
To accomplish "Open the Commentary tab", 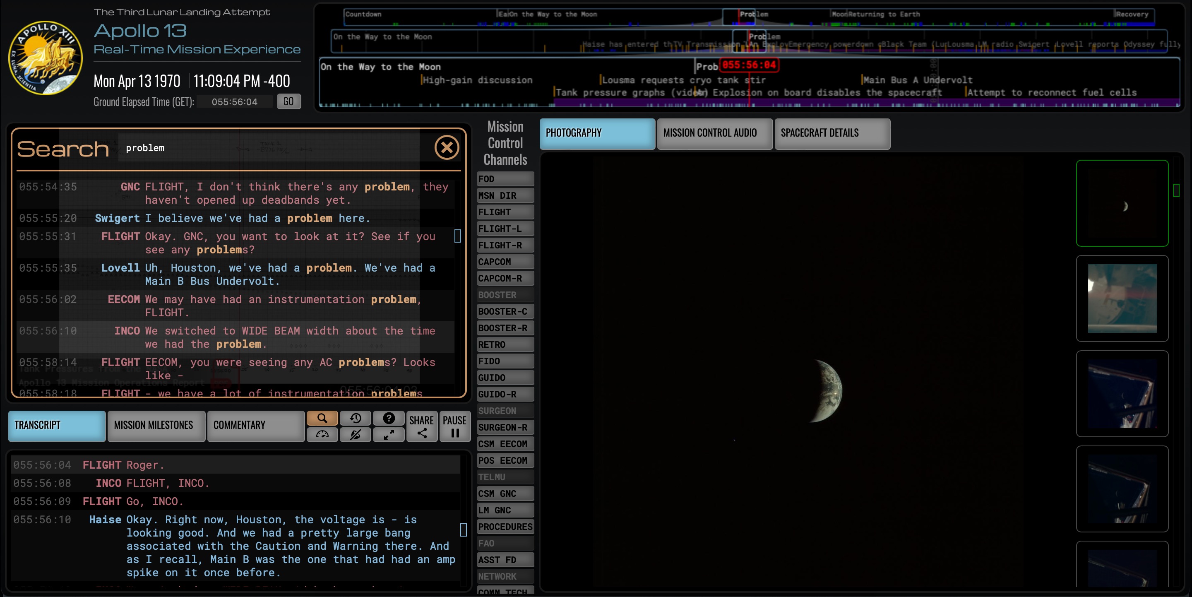I will click(x=255, y=425).
